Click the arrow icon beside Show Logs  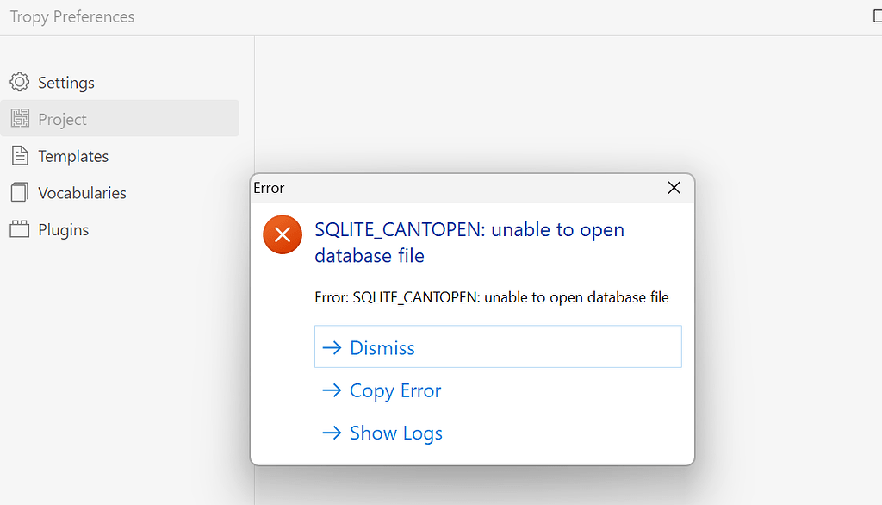(332, 433)
